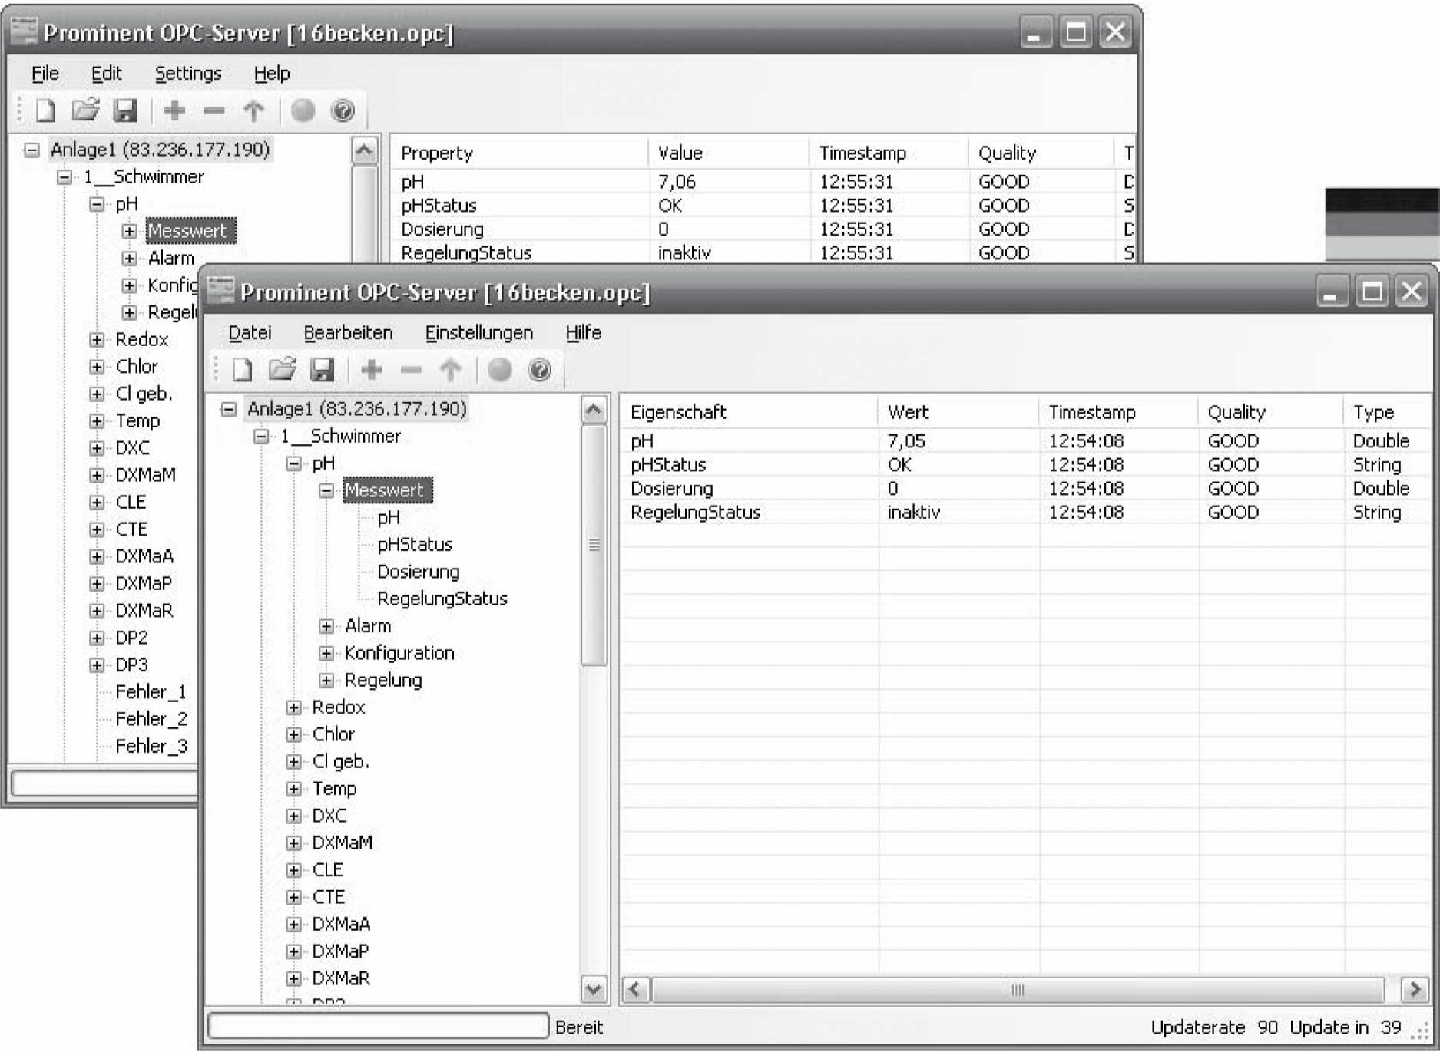Select Cl geb. node in back window tree
This screenshot has height=1052, width=1440.
click(x=144, y=394)
